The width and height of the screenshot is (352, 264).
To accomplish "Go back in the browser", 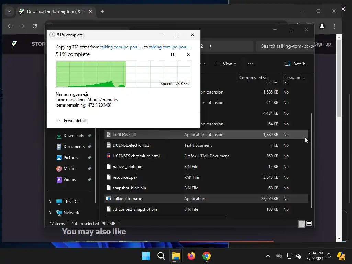I will (10, 26).
